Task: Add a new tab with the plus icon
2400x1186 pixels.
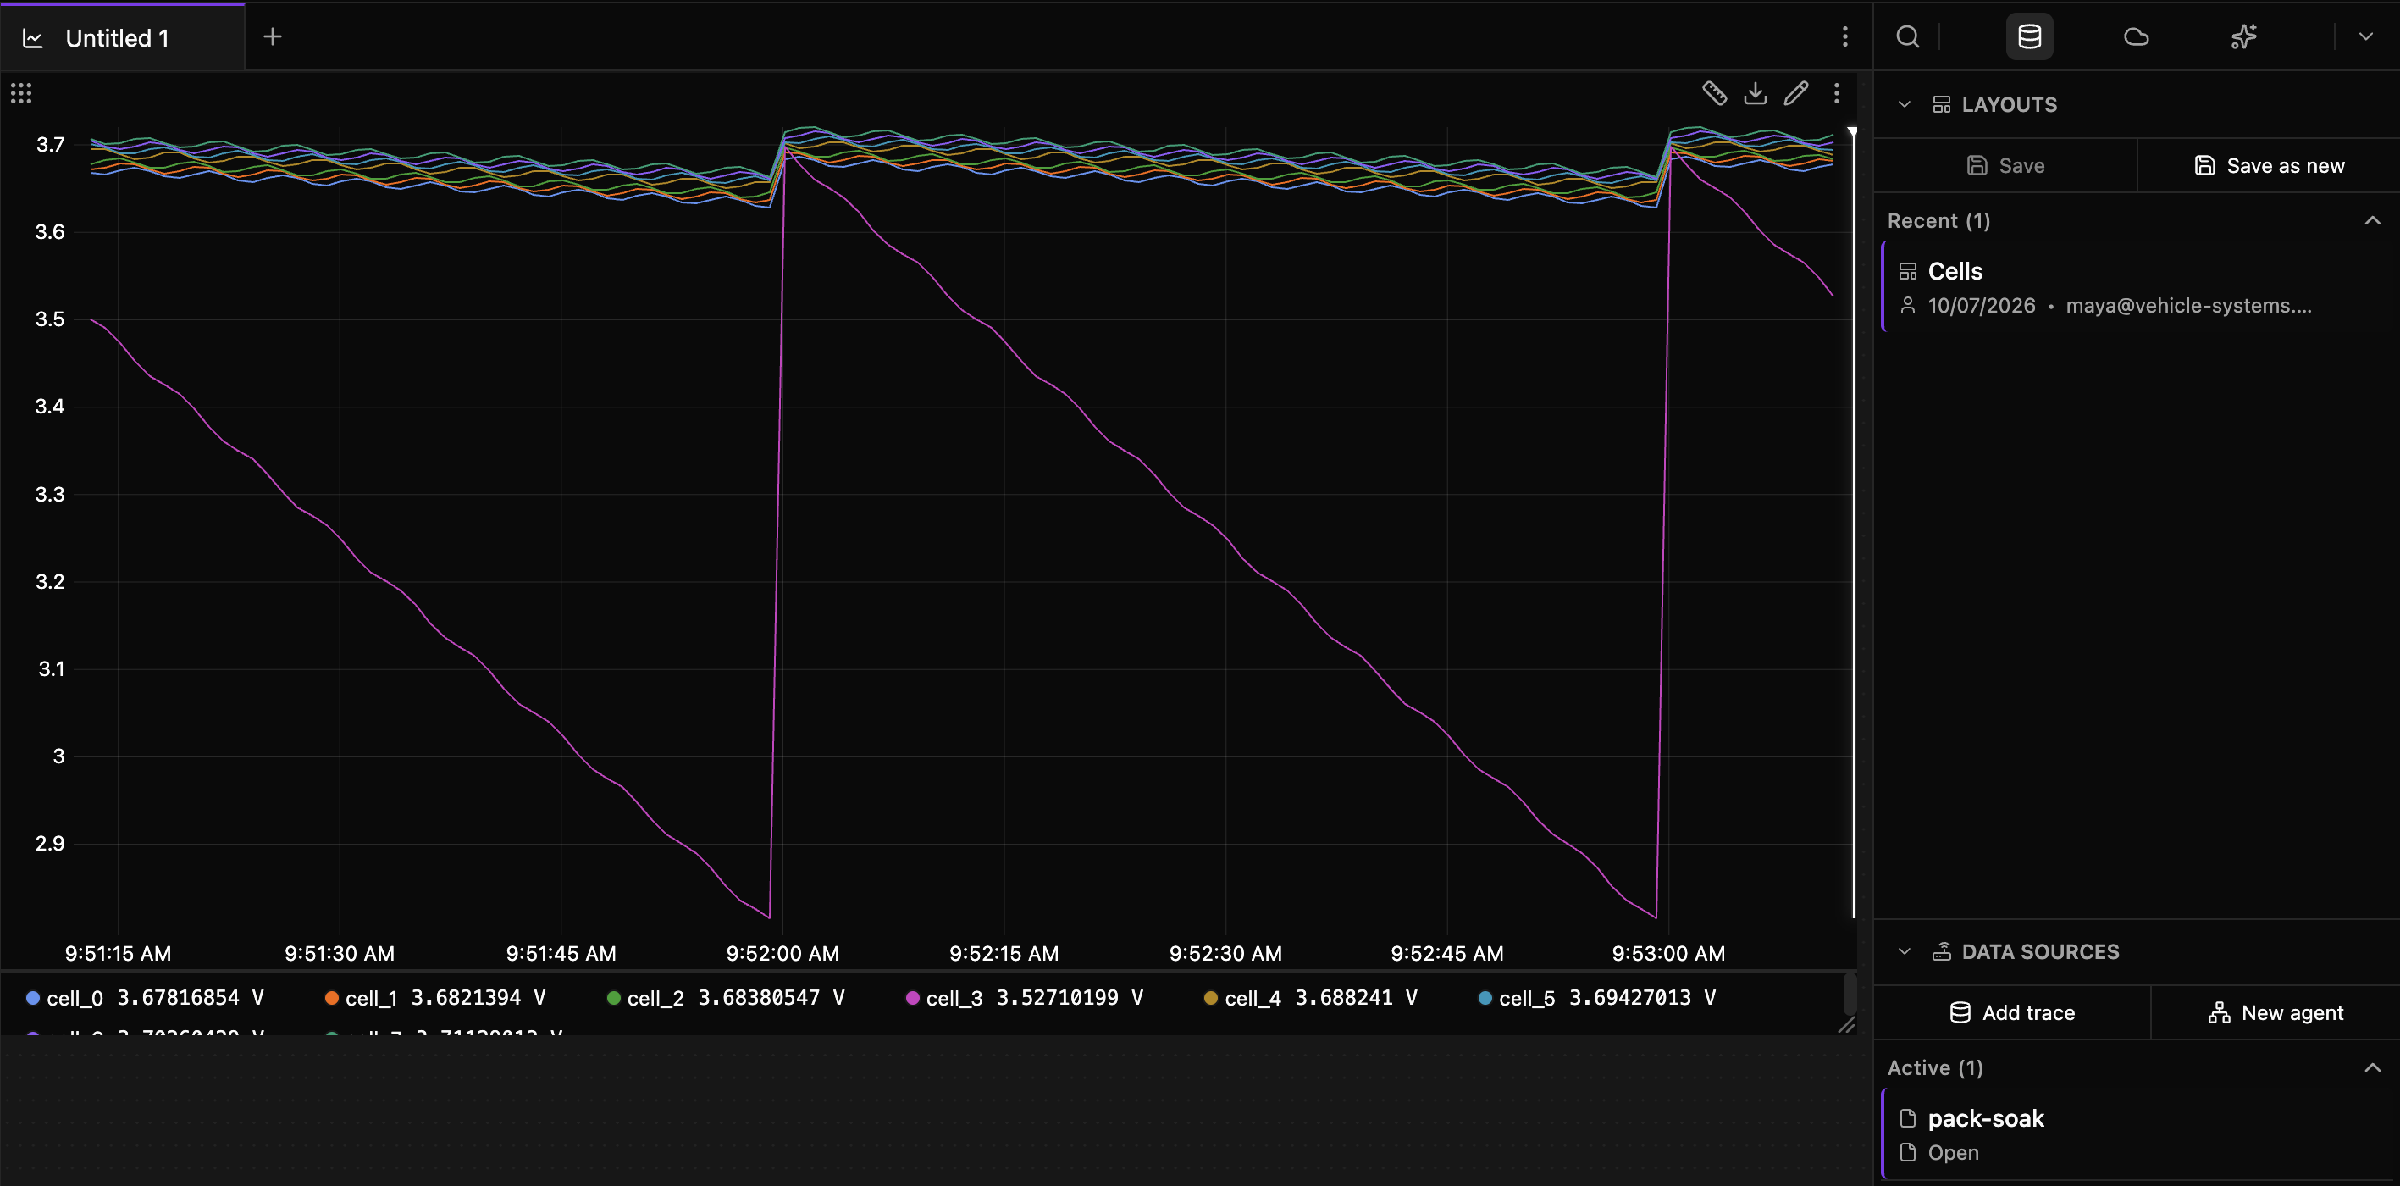Action: (272, 37)
